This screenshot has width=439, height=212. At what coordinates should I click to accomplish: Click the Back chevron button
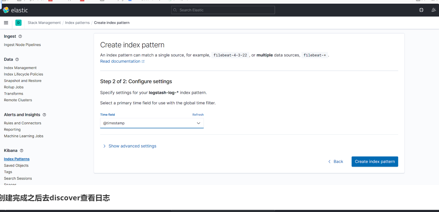click(335, 162)
